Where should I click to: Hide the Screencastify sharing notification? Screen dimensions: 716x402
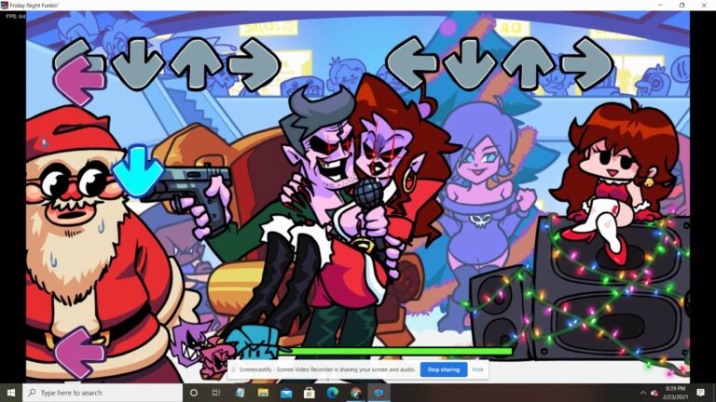(x=477, y=369)
